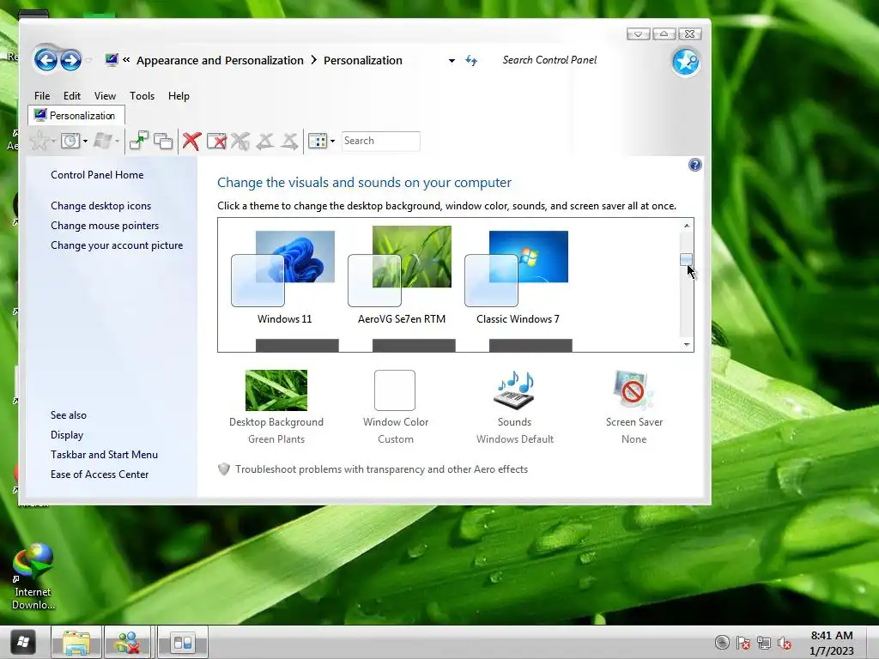Open Change your account picture link

point(117,245)
